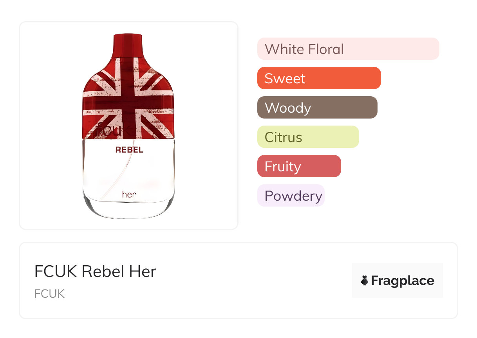
Task: Choose the brown Woody accord bar
Action: pos(317,108)
